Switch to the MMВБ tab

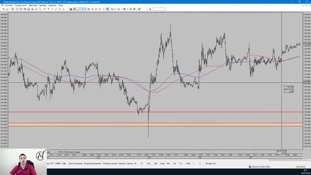point(58,163)
